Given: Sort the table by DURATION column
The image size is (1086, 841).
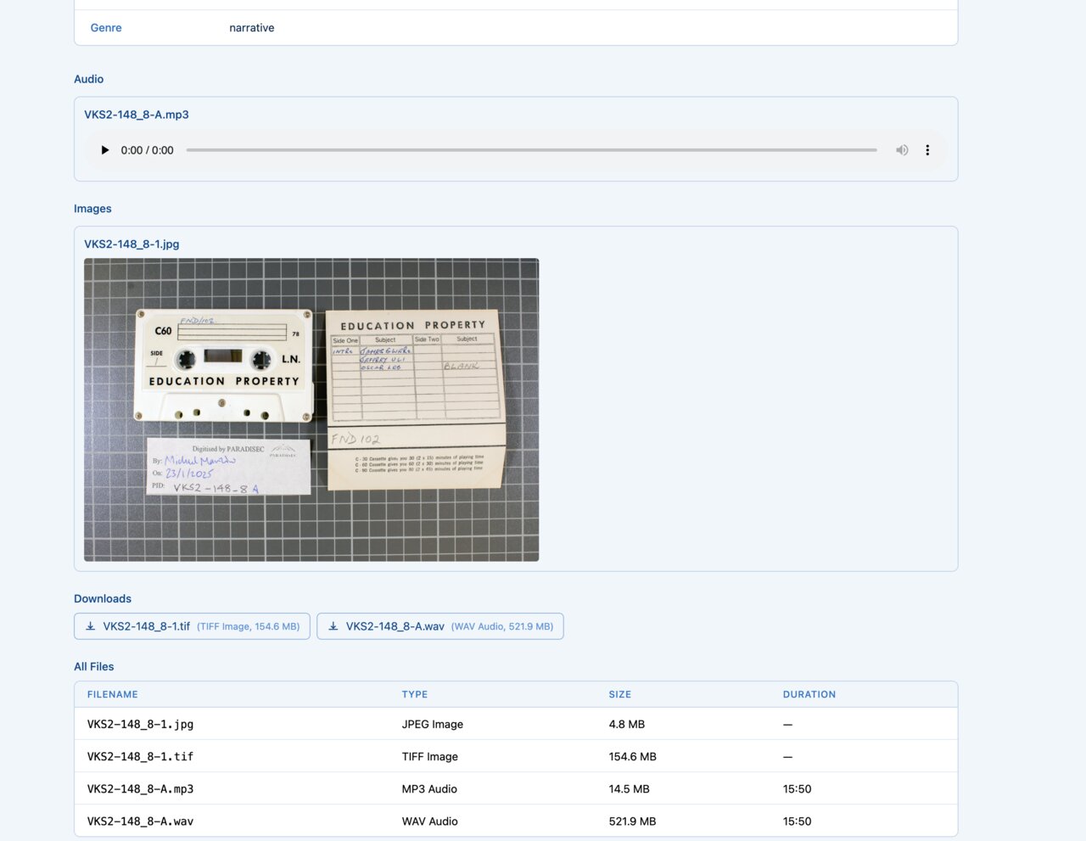Looking at the screenshot, I should point(809,694).
